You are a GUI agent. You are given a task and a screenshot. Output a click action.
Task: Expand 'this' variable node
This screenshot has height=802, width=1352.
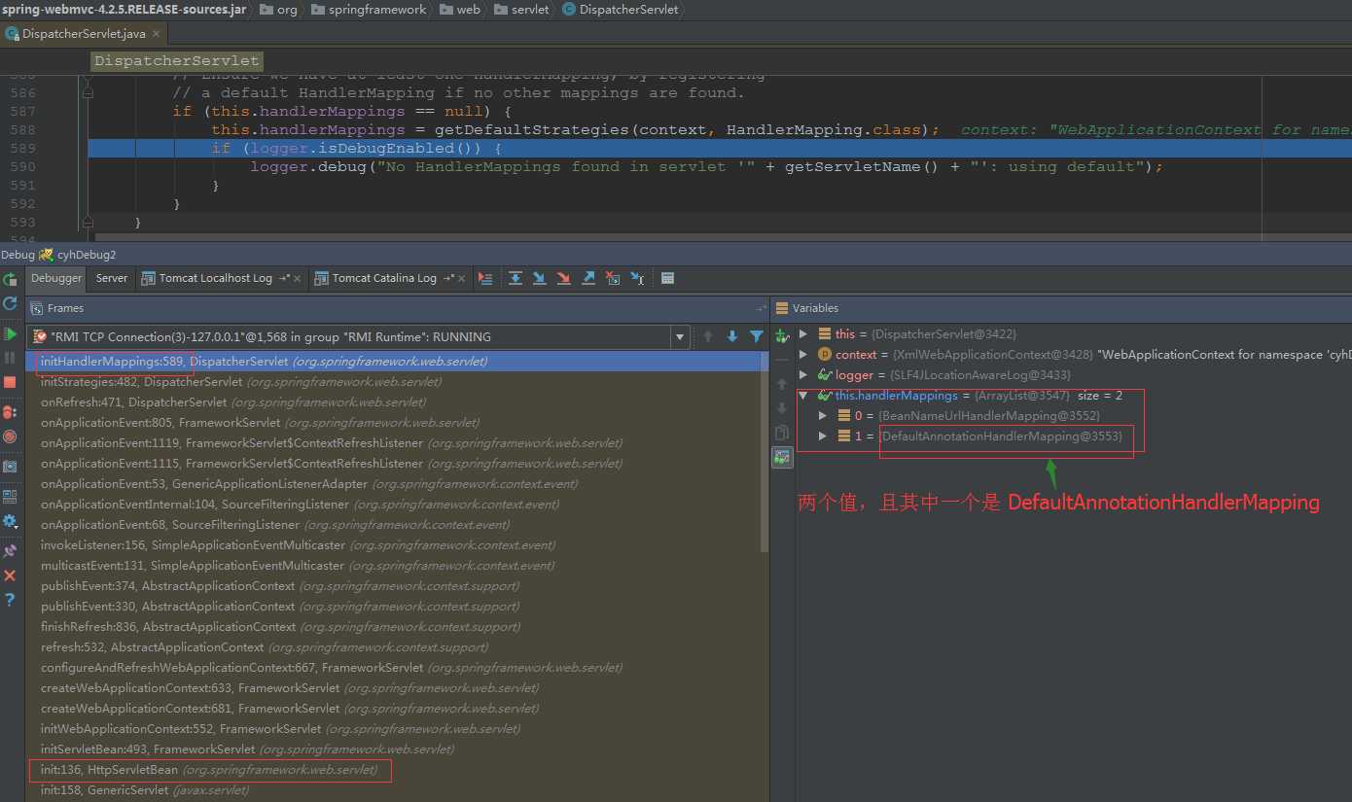coord(802,333)
